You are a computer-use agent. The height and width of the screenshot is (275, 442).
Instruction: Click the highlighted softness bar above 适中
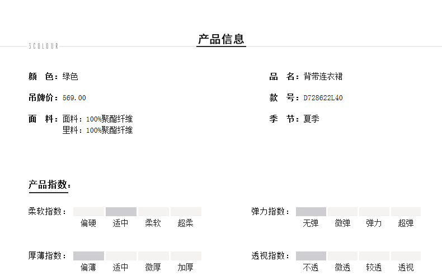tap(121, 212)
